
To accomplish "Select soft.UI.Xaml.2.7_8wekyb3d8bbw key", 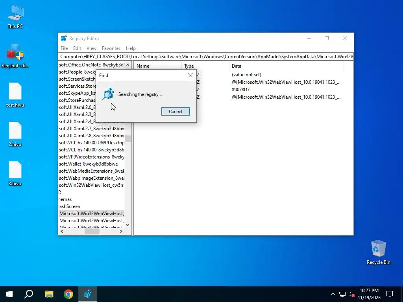I will tap(91, 129).
